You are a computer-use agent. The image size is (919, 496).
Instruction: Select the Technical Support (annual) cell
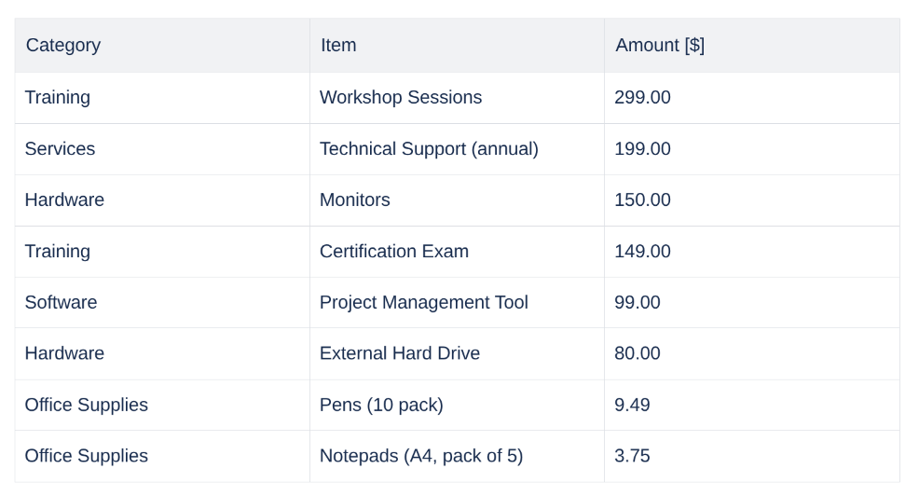click(429, 149)
